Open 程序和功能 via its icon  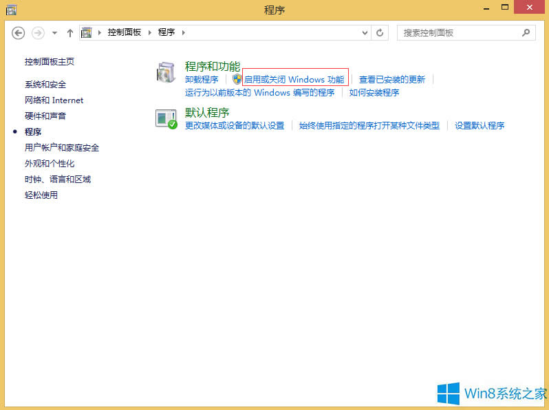point(166,73)
